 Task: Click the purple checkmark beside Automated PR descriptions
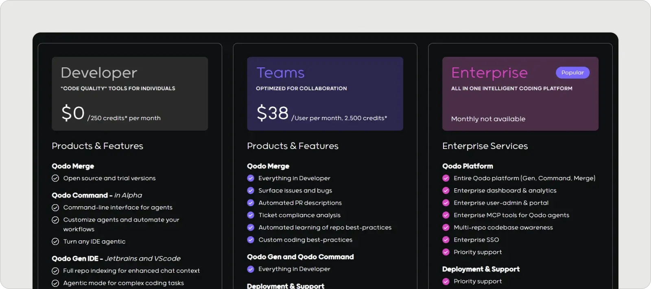tap(251, 203)
